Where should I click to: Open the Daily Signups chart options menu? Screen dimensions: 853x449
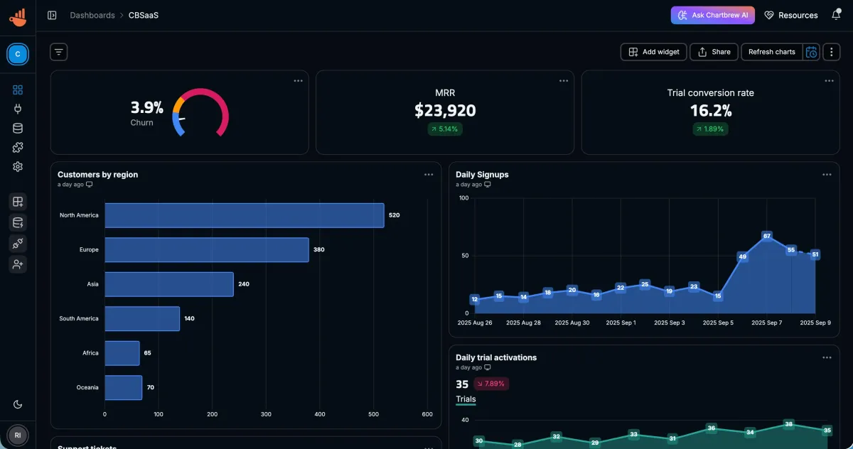(827, 174)
